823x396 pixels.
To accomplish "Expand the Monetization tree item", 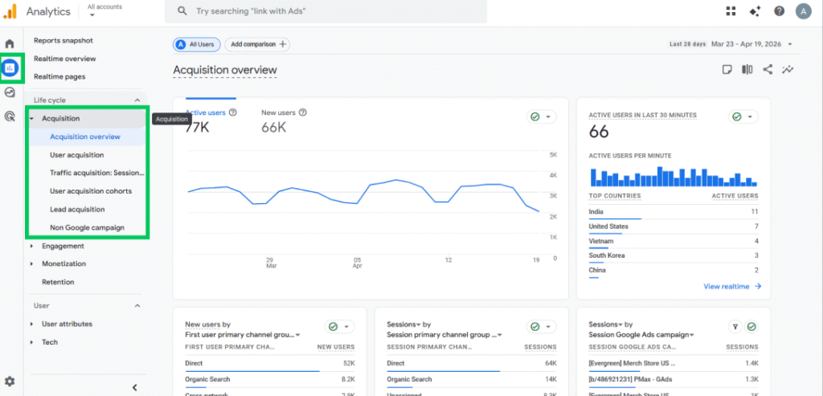I will tap(31, 263).
